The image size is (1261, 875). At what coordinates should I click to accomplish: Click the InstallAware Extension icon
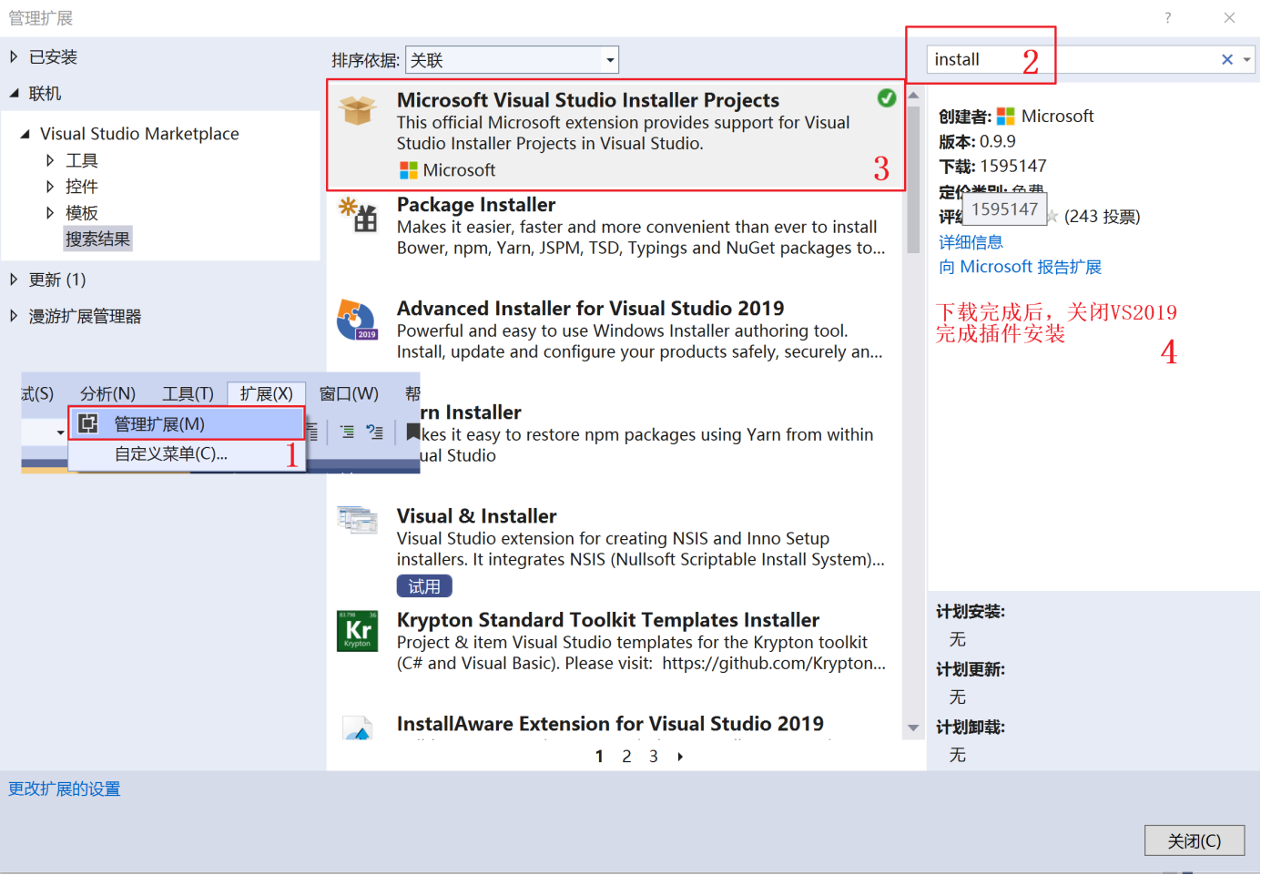357,727
